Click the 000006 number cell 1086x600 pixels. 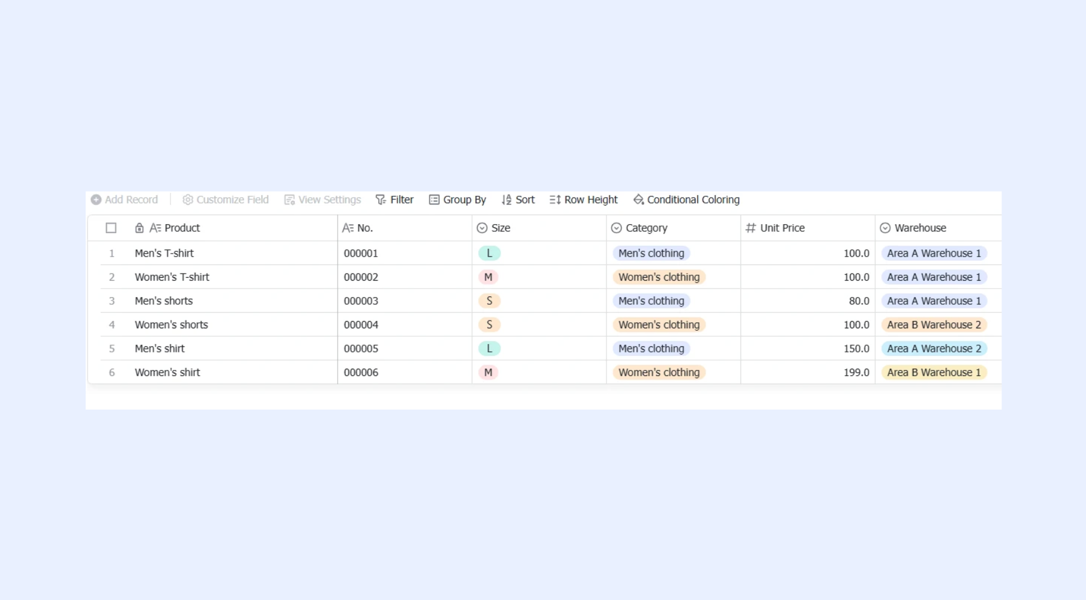coord(405,372)
